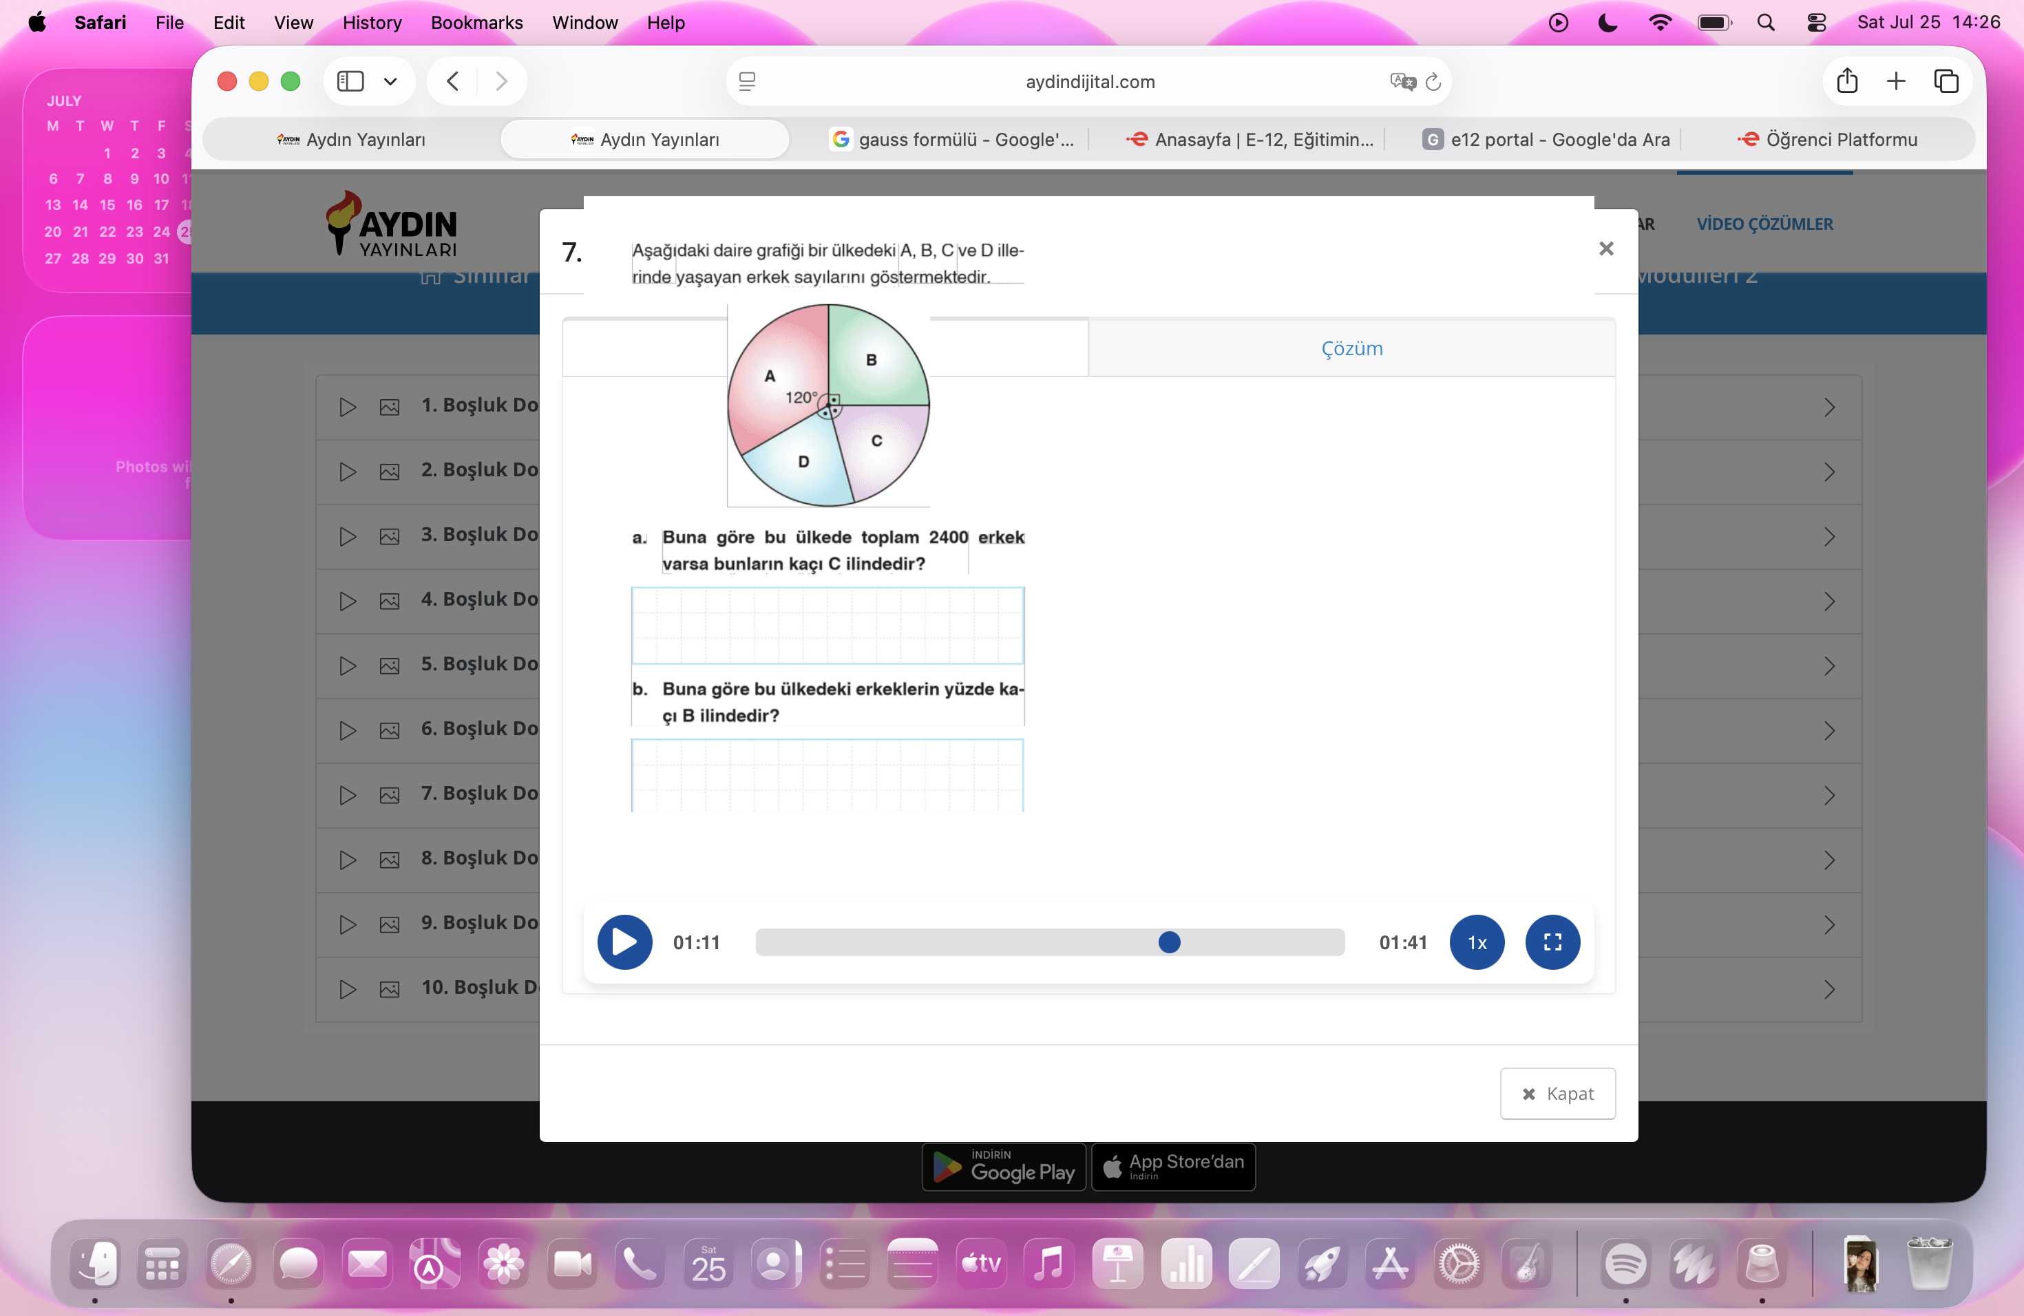
Task: Click Safari's share icon
Action: tap(1846, 82)
